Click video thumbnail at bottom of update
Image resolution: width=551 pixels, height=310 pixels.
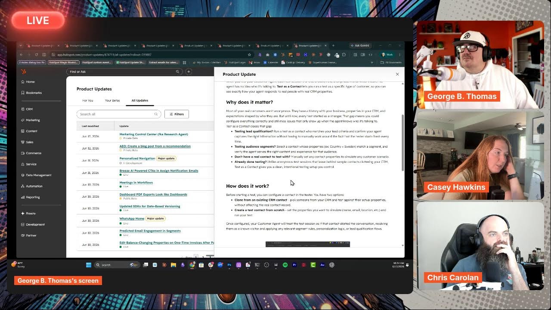(308, 244)
